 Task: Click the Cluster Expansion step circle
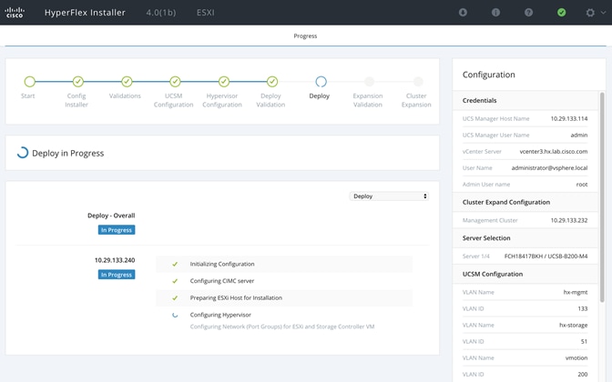click(418, 82)
